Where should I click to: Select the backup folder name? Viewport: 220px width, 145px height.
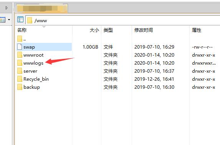(x=31, y=87)
